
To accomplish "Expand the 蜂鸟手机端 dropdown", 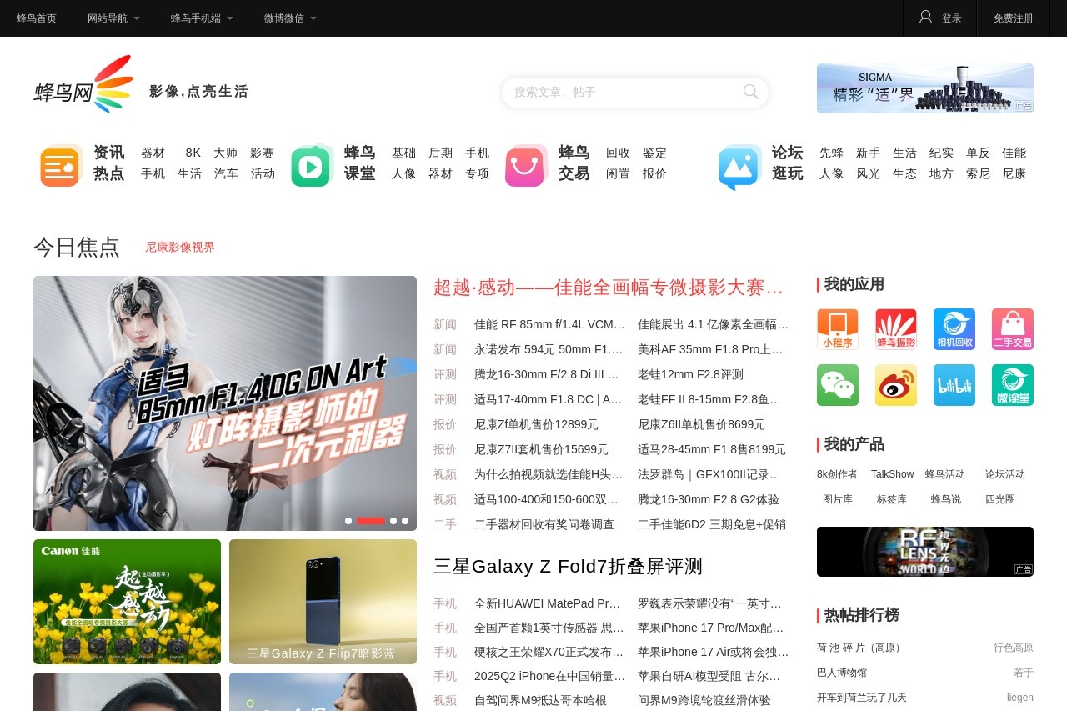I will (x=202, y=18).
